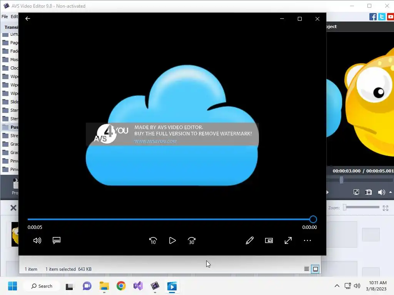Click the seek bar handle
The height and width of the screenshot is (295, 394).
[x=313, y=219]
